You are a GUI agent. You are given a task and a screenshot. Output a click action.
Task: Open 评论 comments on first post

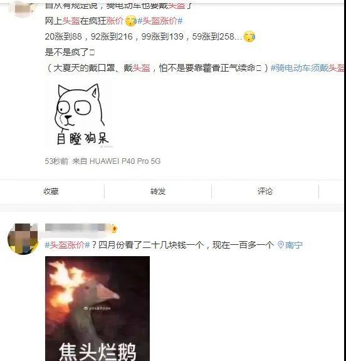click(x=265, y=191)
